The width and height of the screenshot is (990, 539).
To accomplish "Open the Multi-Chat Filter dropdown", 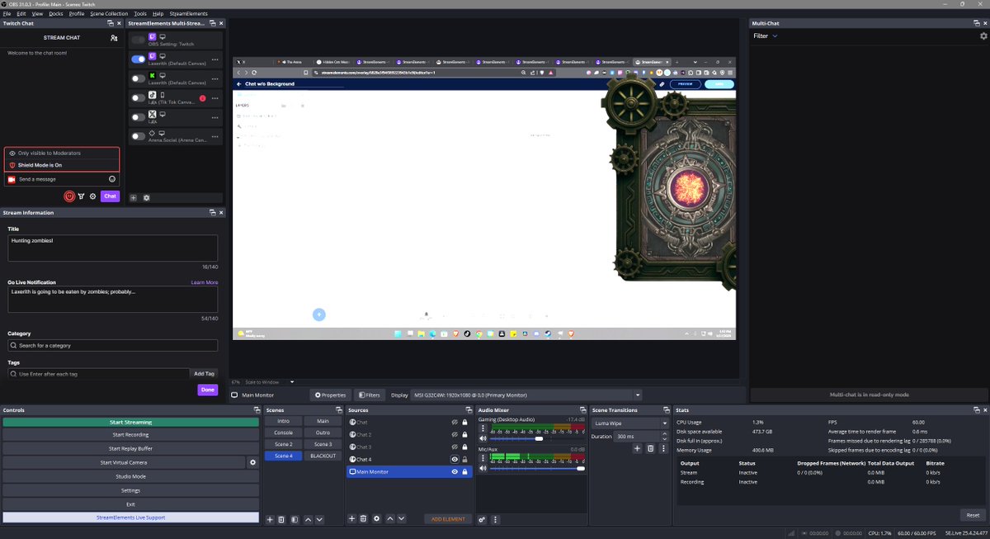I will (766, 36).
